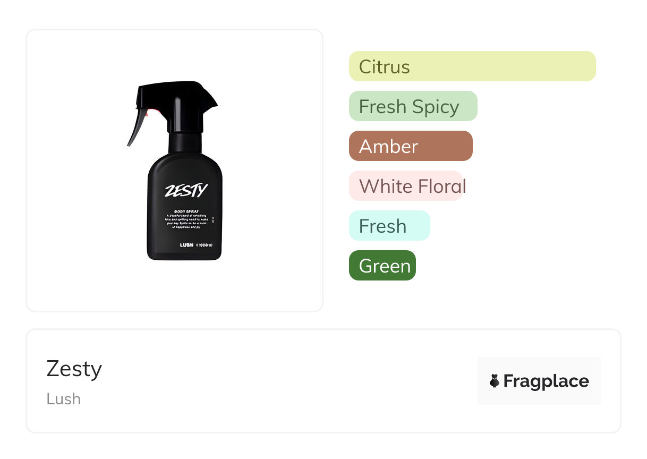Click the Fresh Spicy accord bar

click(413, 106)
